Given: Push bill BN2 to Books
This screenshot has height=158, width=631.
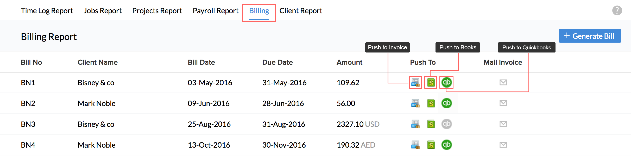Looking at the screenshot, I should [x=431, y=103].
